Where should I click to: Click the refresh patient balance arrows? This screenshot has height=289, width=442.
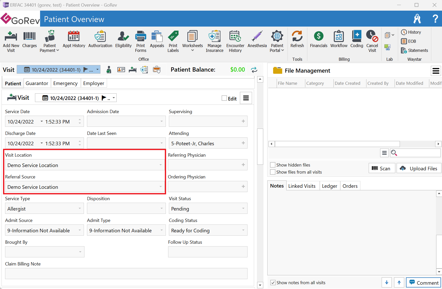coord(254,70)
